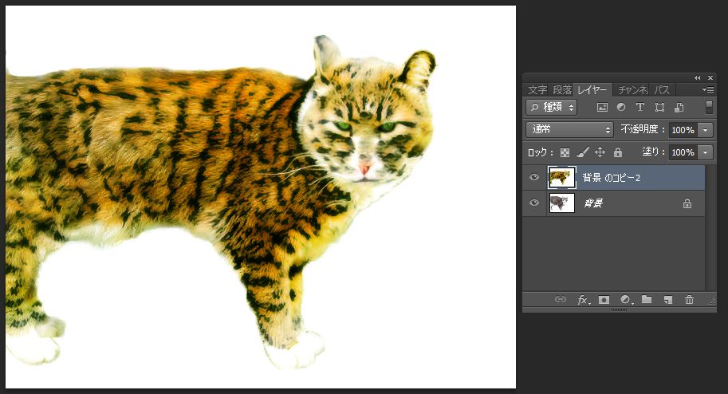This screenshot has width=728, height=394.
Task: Create a new layer group folder
Action: click(x=647, y=300)
